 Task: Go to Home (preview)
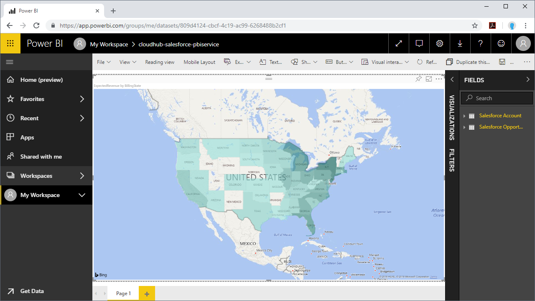(x=46, y=80)
